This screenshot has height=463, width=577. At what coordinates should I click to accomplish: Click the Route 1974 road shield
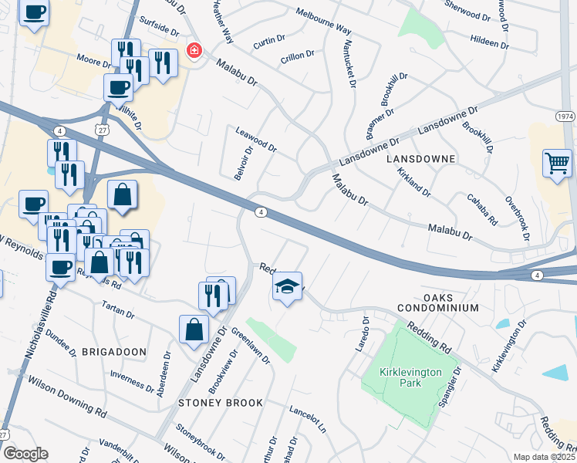tap(565, 117)
